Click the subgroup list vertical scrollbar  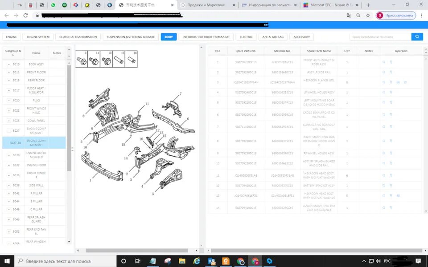[69, 117]
